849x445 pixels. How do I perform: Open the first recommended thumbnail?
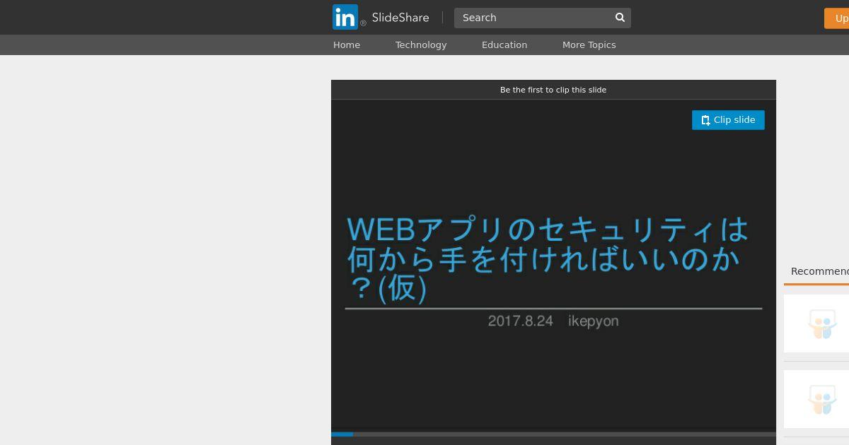click(x=816, y=324)
